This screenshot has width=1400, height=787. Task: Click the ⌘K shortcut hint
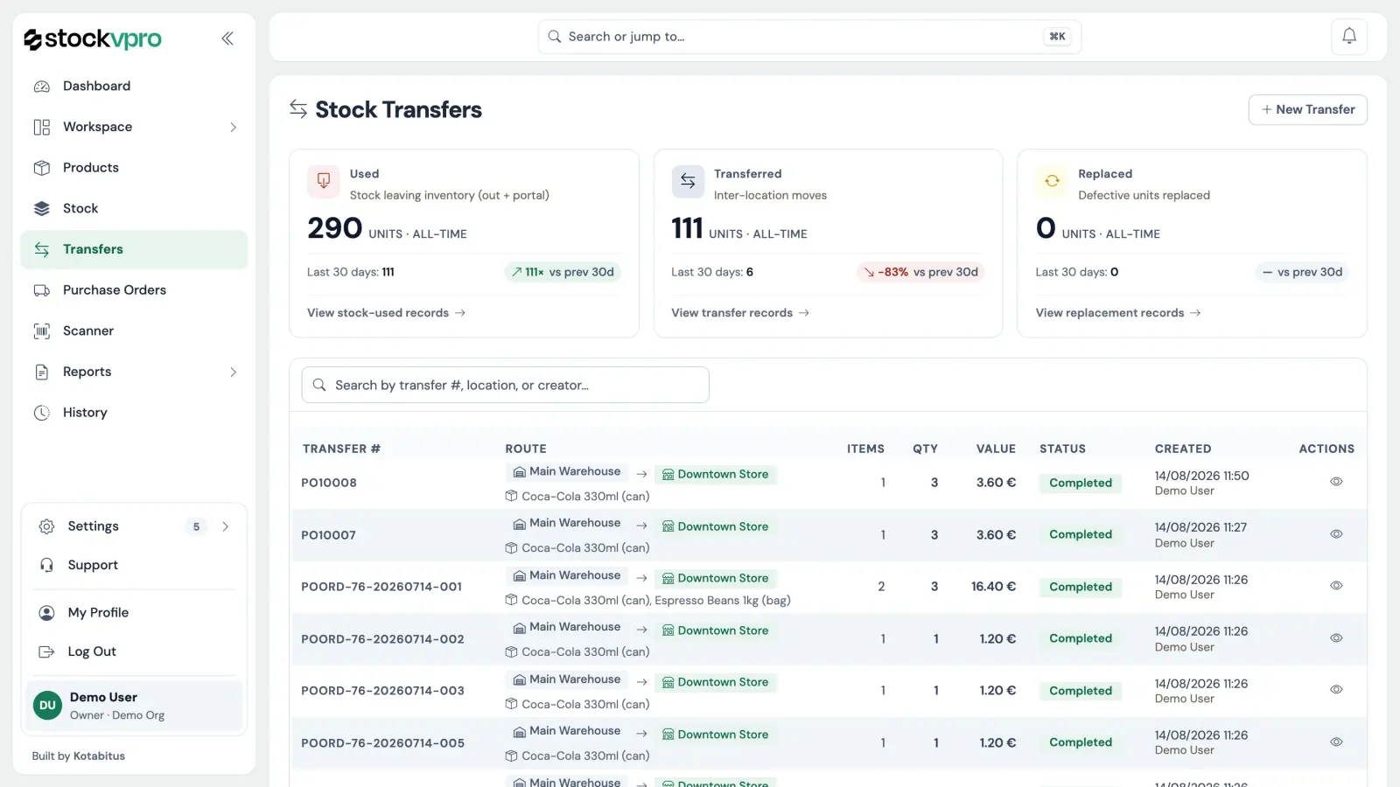pos(1057,37)
